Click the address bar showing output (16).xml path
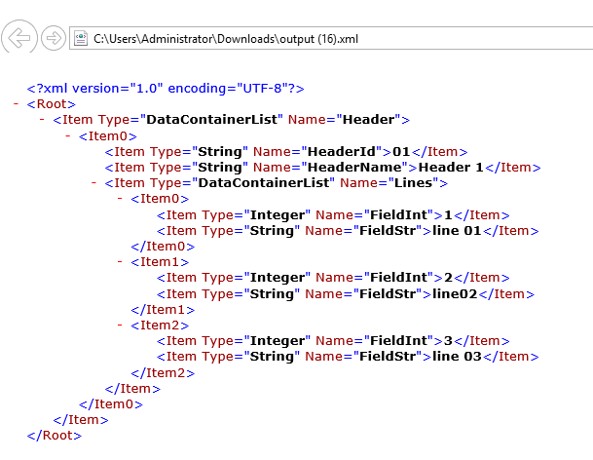 click(292, 38)
